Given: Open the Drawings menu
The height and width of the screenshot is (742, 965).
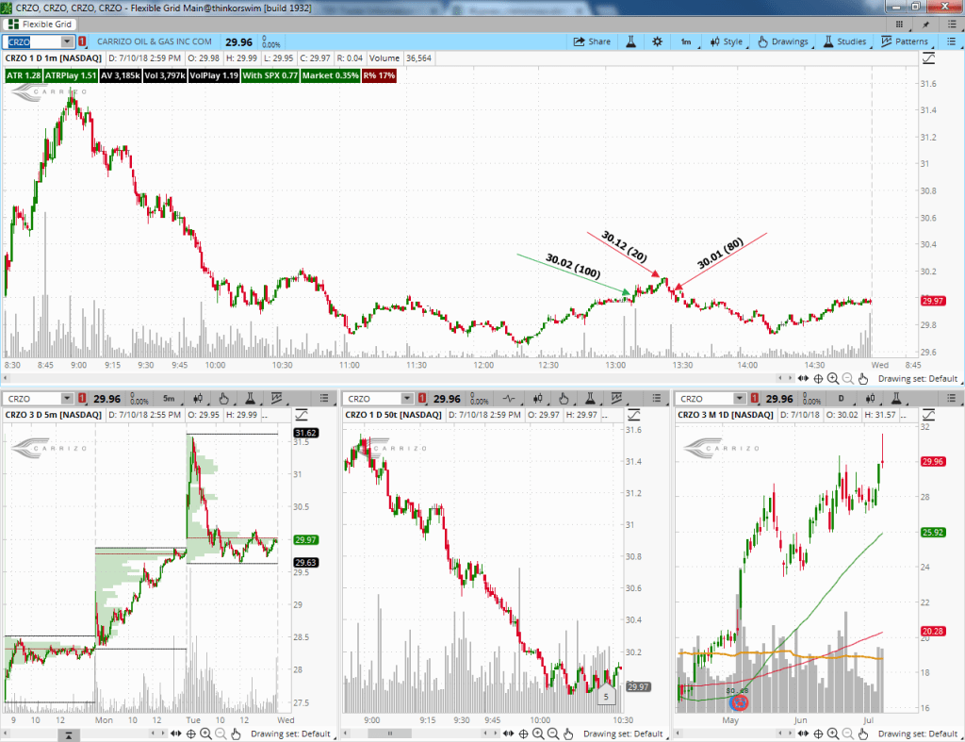Looking at the screenshot, I should pos(782,41).
